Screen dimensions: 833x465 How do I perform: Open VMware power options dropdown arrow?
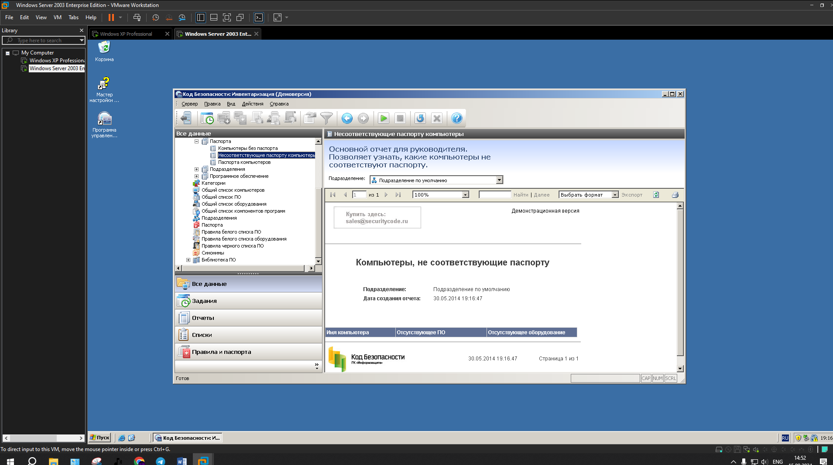tap(120, 17)
